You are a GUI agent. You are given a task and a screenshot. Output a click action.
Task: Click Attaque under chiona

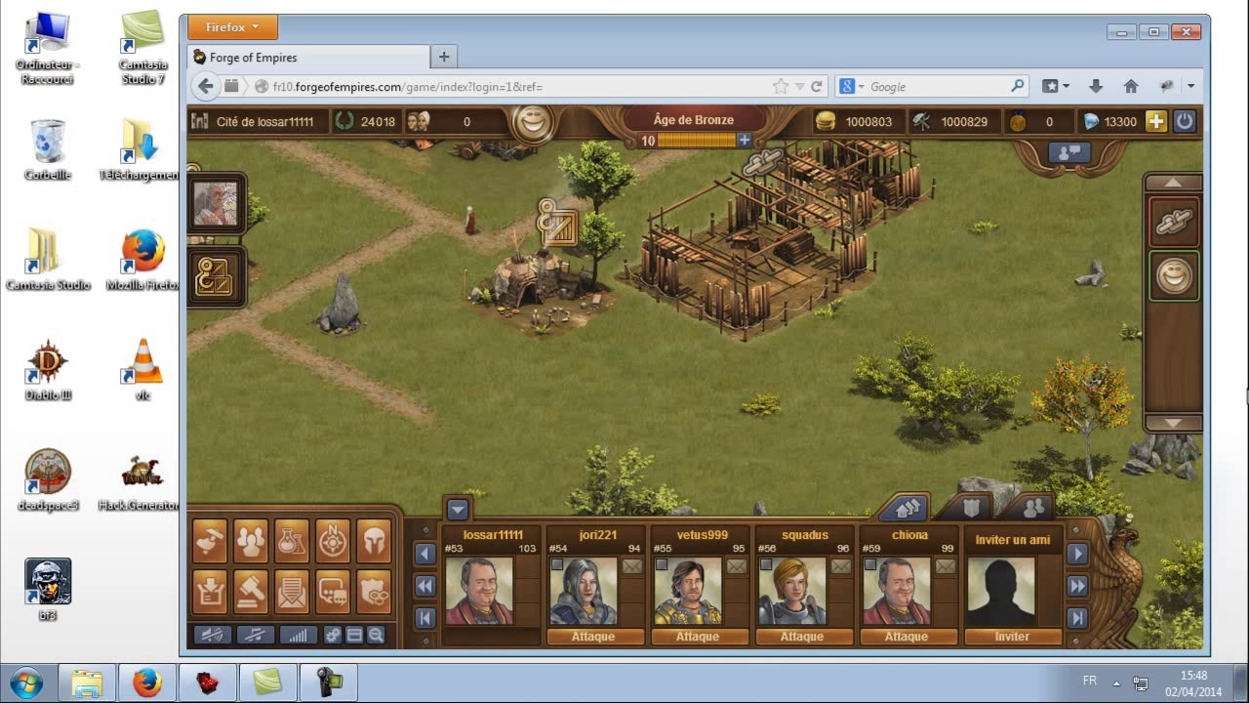[x=907, y=637]
